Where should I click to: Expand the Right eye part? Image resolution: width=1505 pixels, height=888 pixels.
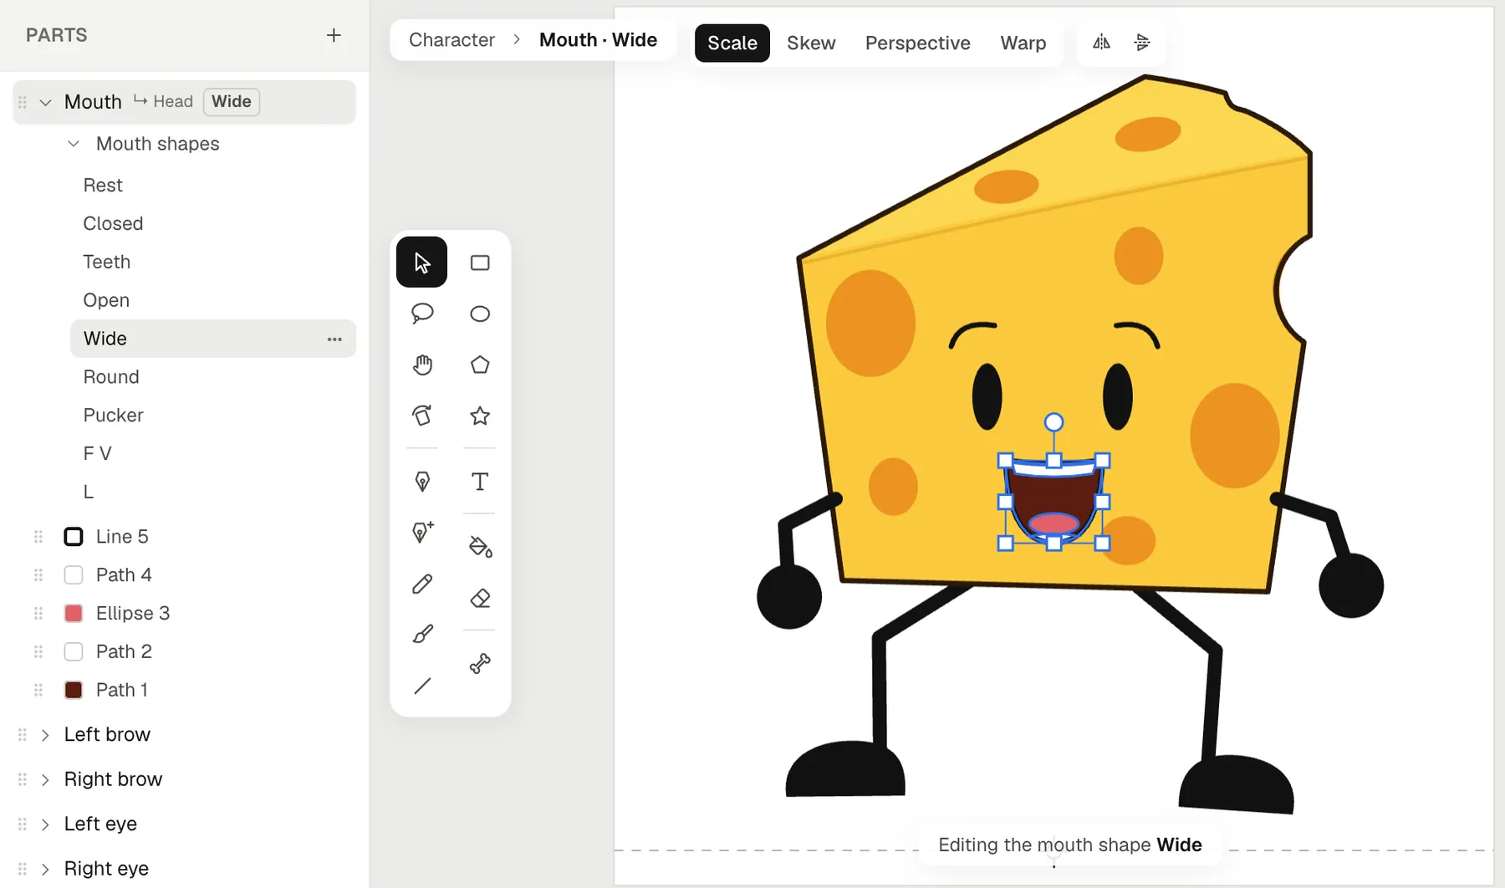click(x=46, y=869)
